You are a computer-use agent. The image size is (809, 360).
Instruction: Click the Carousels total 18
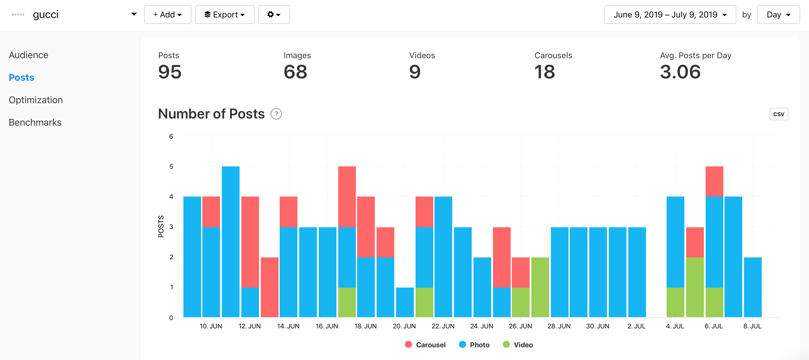(x=545, y=72)
